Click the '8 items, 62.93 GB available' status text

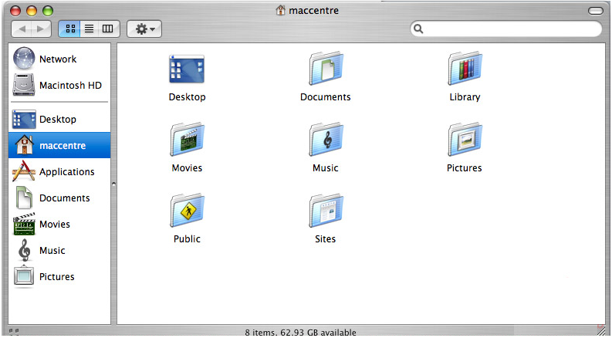300,333
